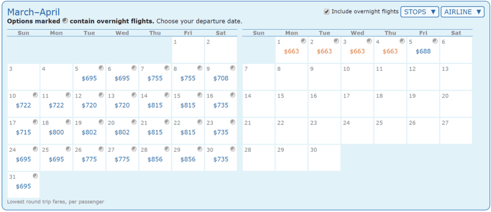The width and height of the screenshot is (491, 212).
Task: Expand the AIRLINE dropdown filter
Action: tap(462, 12)
